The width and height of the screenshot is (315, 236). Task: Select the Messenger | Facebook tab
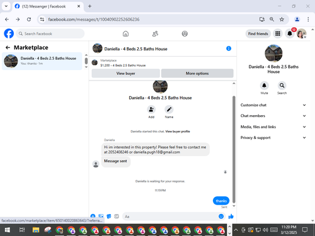(x=47, y=6)
